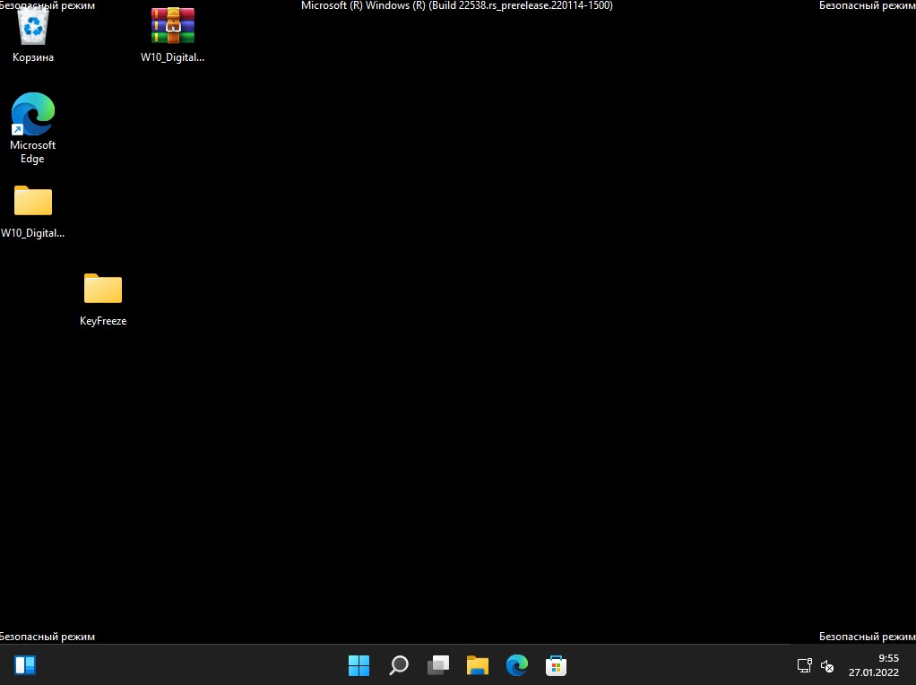Click the muted volume tray icon

point(827,665)
